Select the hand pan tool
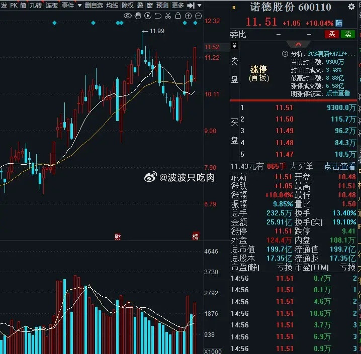This screenshot has height=354, width=361. click(x=138, y=16)
